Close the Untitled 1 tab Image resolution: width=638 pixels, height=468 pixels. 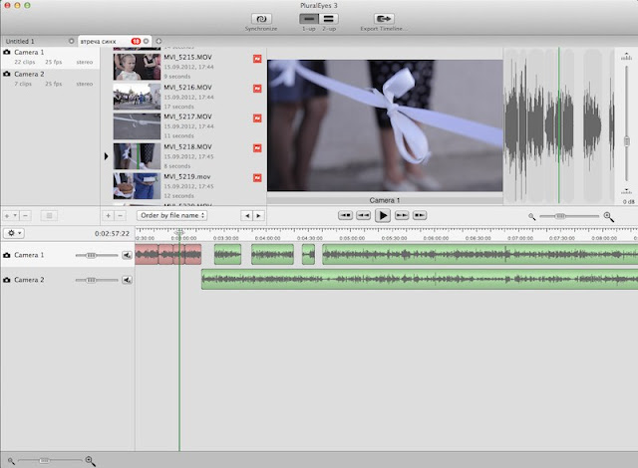pos(71,41)
